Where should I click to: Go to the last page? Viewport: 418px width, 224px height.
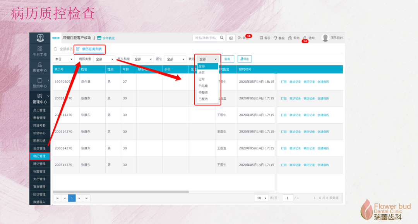tap(86, 198)
